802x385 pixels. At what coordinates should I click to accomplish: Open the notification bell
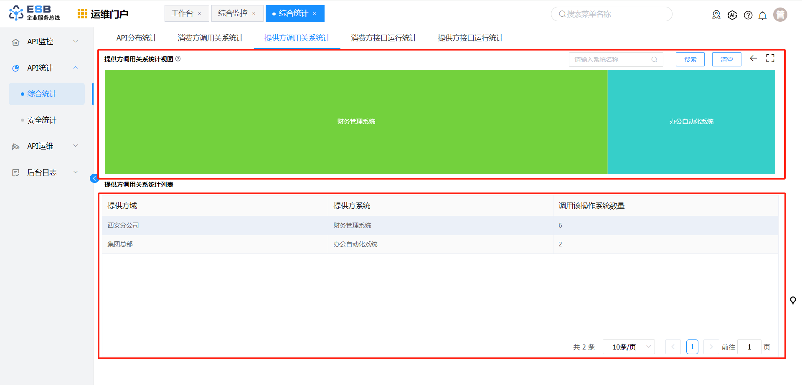[762, 15]
